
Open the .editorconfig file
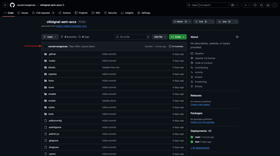[55, 120]
